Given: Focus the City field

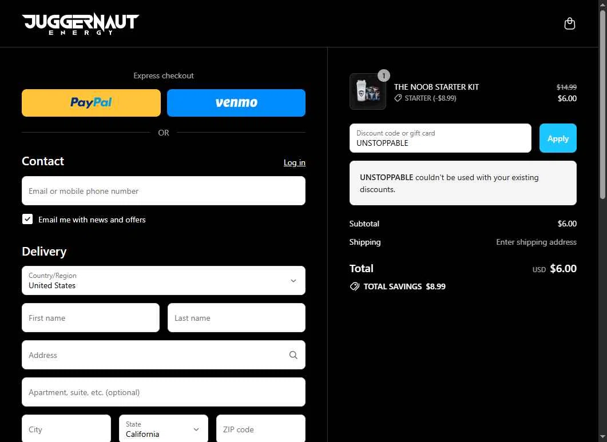Looking at the screenshot, I should point(66,428).
